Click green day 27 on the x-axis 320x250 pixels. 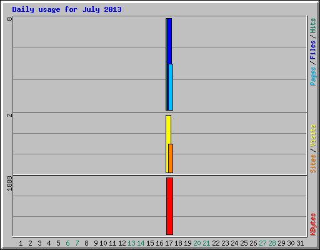tap(262, 243)
